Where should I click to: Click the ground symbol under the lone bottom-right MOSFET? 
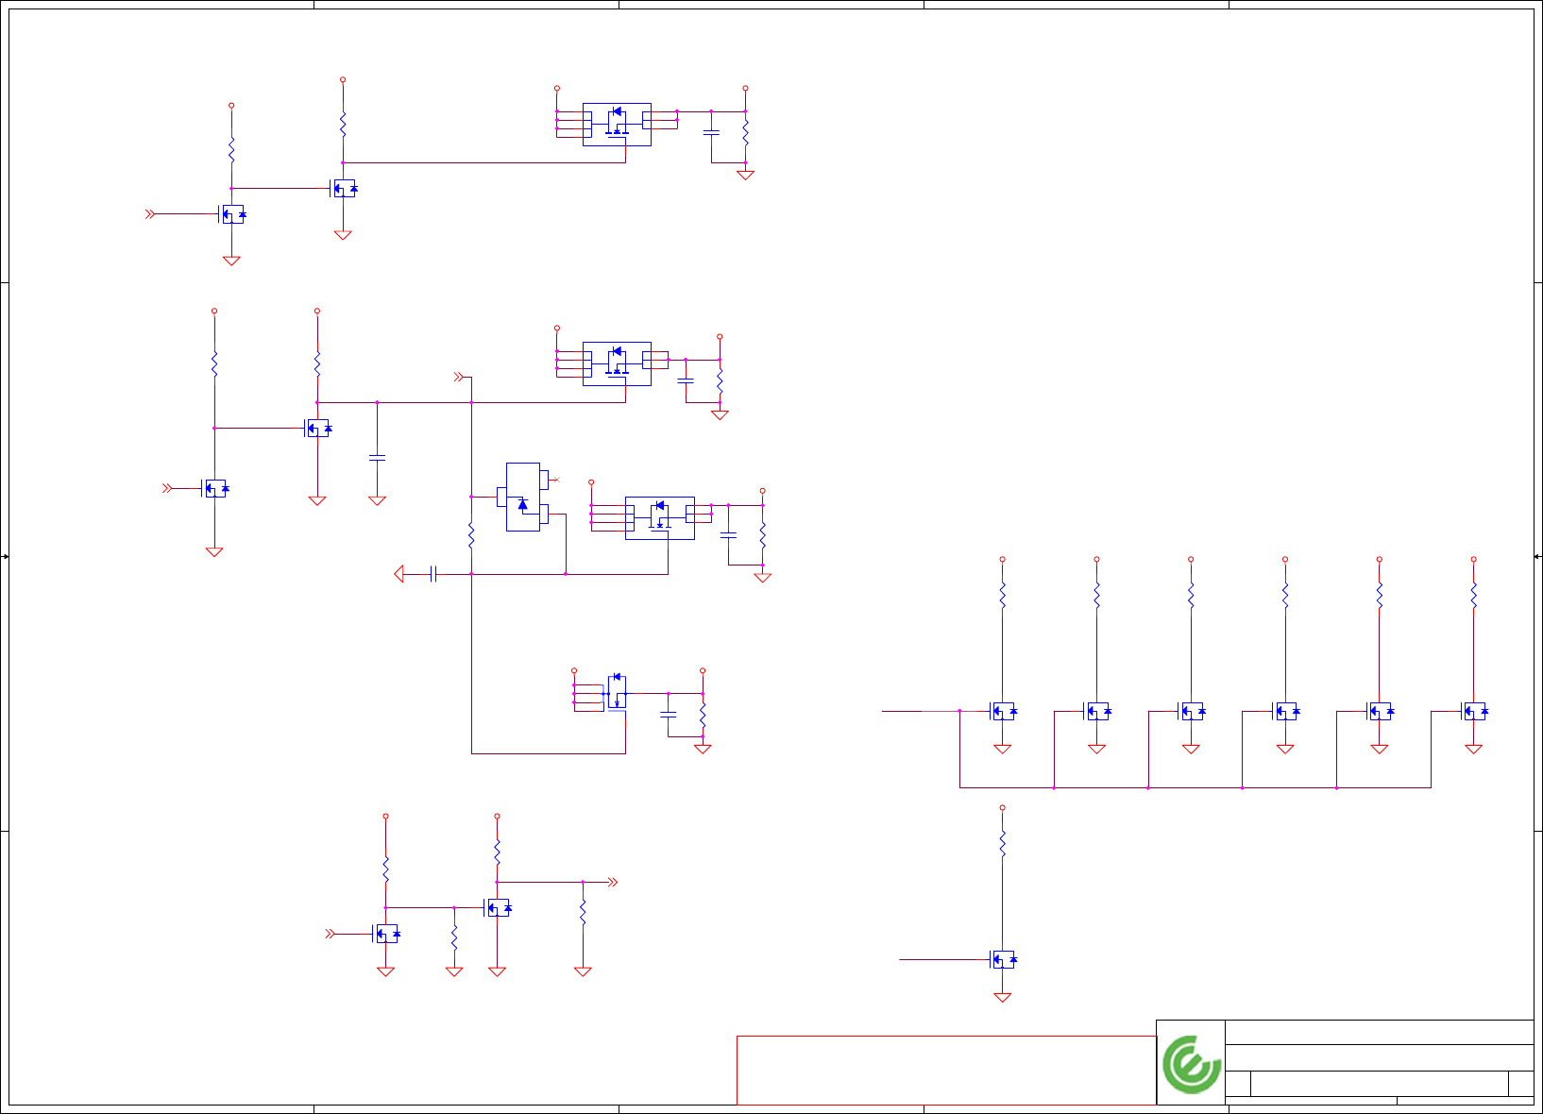pos(1003,997)
